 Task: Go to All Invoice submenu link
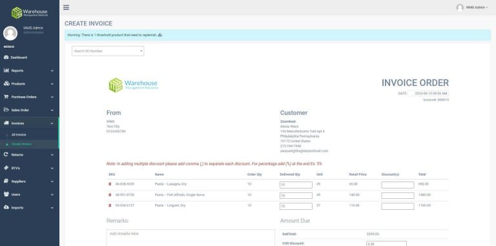coord(19,135)
